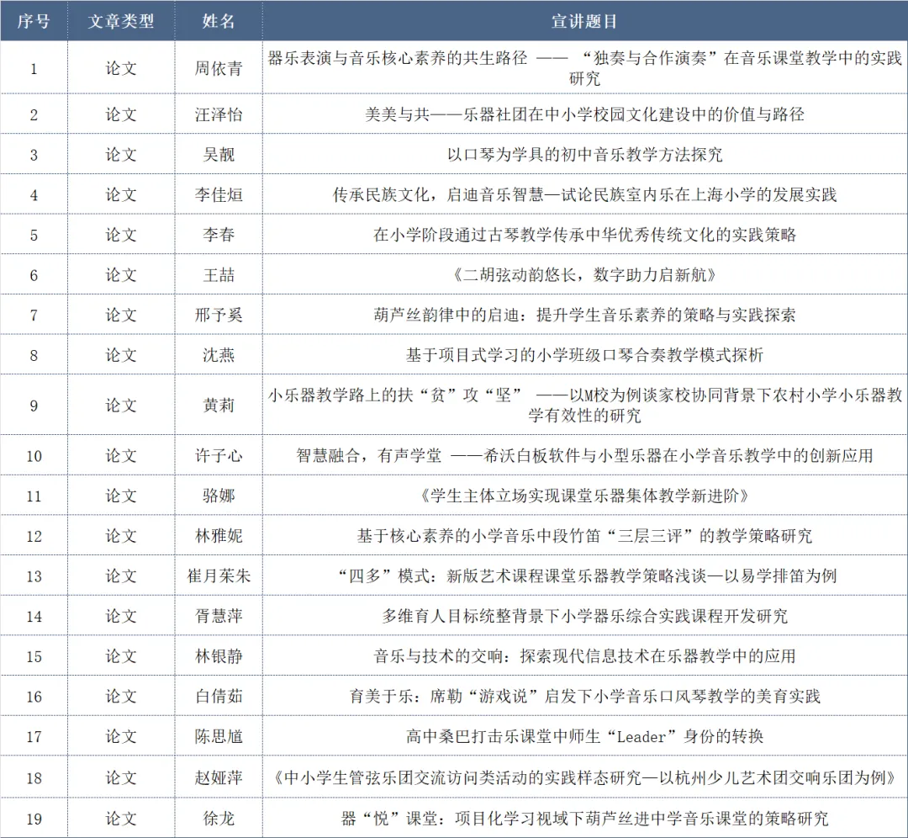Click the 宣讲题目 column header

[x=584, y=21]
